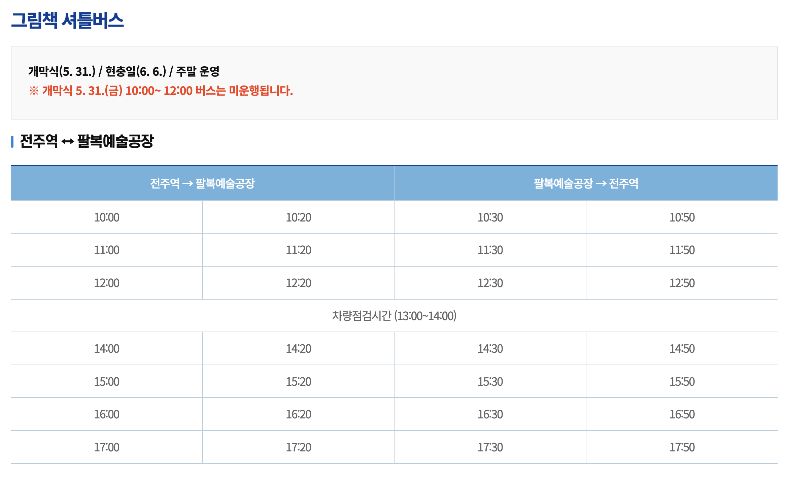Click the 전주역 ↔ 팔복예술공장 section heading
This screenshot has height=478, width=785.
(x=87, y=141)
